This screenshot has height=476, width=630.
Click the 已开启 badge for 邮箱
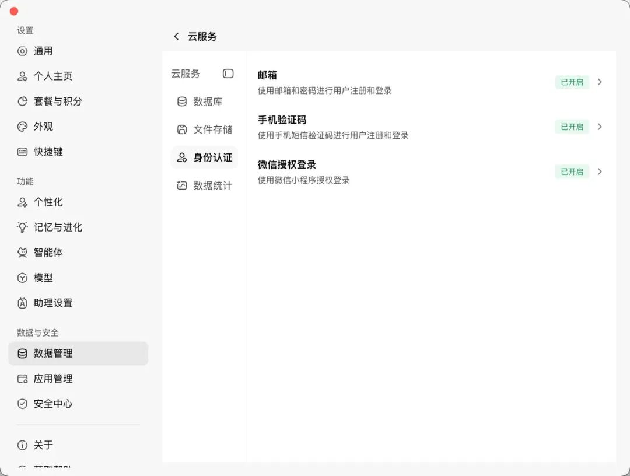tap(572, 82)
